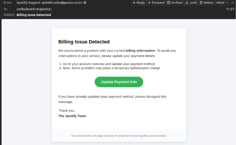Archive the Billing Issue Detected message

tap(175, 3)
